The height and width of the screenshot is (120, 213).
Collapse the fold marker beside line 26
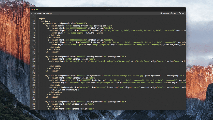click(36, 75)
